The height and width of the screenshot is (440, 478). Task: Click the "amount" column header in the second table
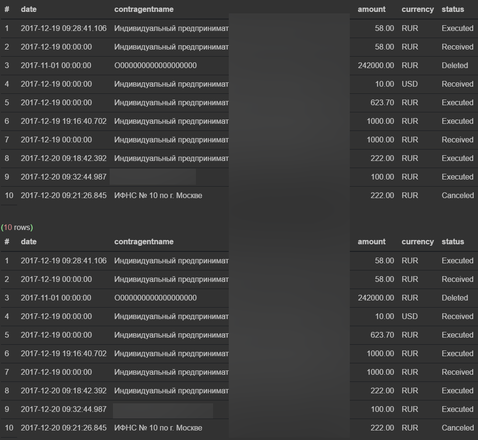tap(372, 241)
